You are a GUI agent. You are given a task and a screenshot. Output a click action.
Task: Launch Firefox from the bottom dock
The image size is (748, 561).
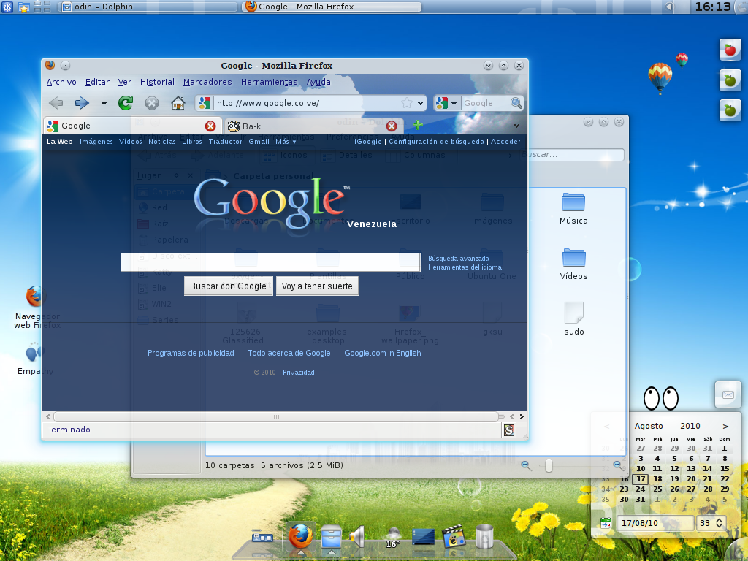coord(300,535)
